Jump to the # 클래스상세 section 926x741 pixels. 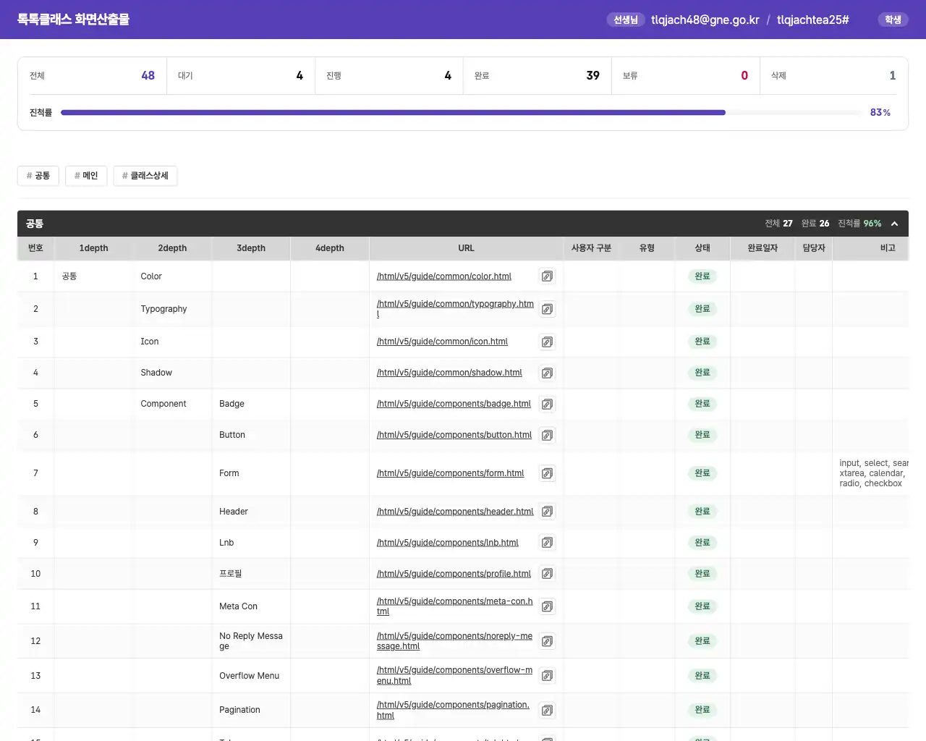point(145,176)
